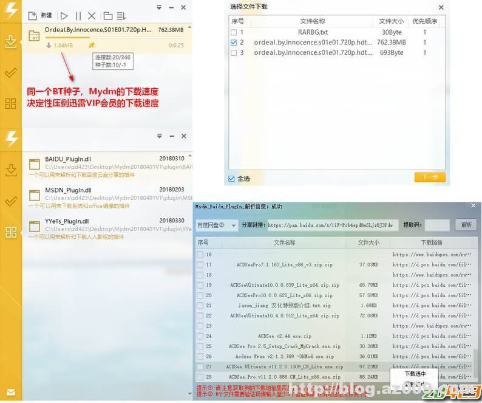The width and height of the screenshot is (482, 403).
Task: Open plugins grid icon in upper sidebar
Action: click(x=11, y=104)
